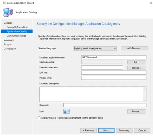Screen dimensions: 153x136
Task: Select Deployment Types in wizard sidebar
Action: coord(16,36)
